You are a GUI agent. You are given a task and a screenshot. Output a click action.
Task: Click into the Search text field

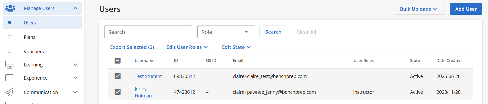tap(148, 32)
